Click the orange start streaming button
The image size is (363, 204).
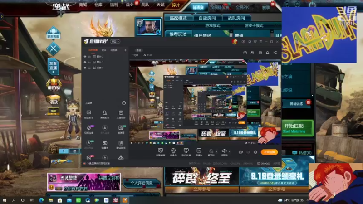click(269, 152)
